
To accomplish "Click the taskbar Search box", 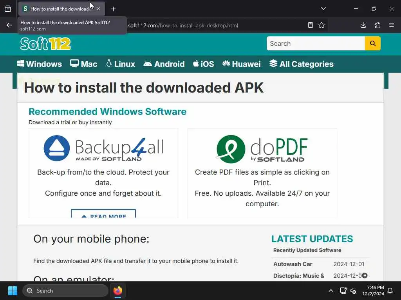I will 65,291.
